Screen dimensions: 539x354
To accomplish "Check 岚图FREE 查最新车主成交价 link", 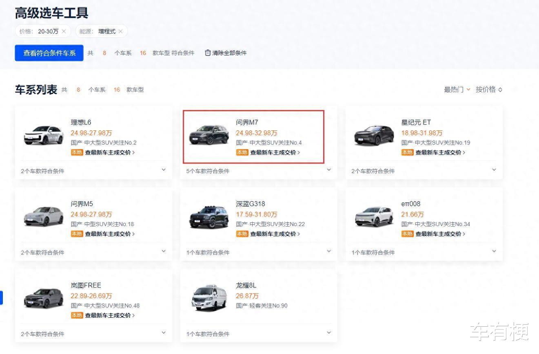I will click(x=110, y=315).
